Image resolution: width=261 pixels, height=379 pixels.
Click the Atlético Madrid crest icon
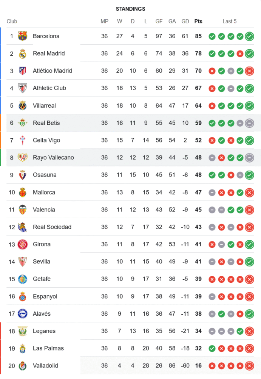[x=23, y=71]
